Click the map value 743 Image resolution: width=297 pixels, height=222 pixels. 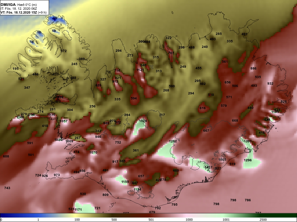7,188
